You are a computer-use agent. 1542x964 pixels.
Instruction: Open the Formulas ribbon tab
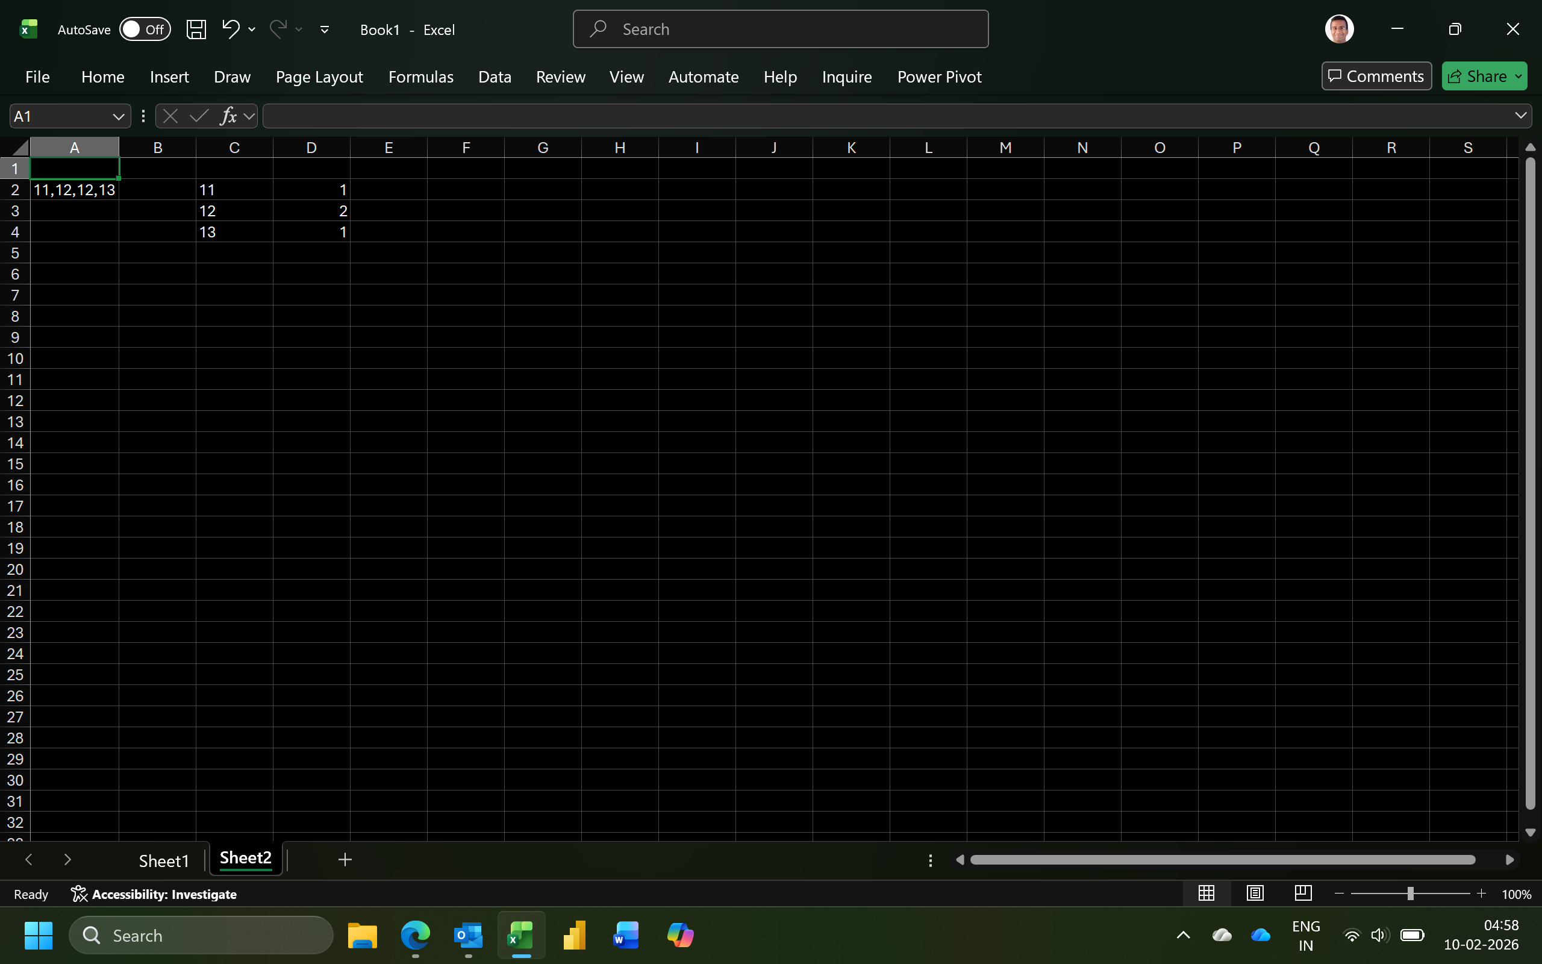pos(420,77)
